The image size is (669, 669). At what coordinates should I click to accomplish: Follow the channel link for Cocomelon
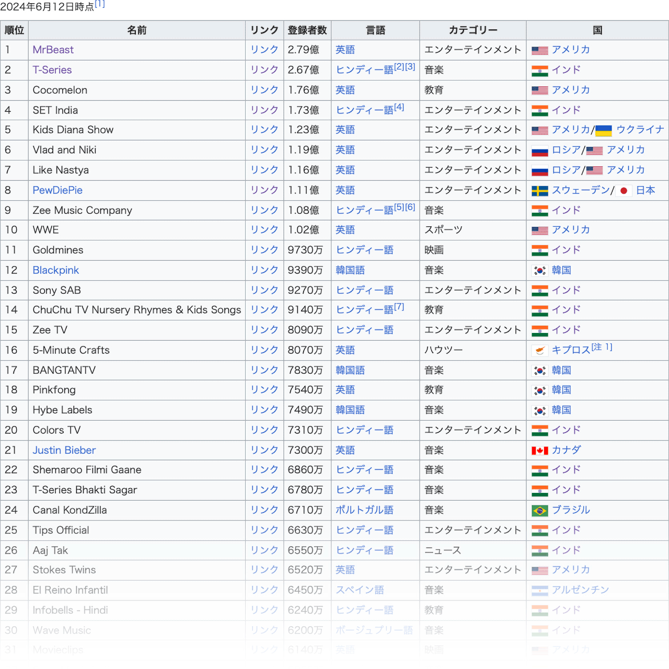[264, 90]
